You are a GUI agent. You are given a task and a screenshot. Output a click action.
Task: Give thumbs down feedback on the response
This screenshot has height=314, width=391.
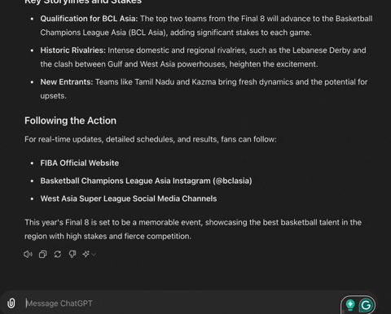(x=72, y=254)
